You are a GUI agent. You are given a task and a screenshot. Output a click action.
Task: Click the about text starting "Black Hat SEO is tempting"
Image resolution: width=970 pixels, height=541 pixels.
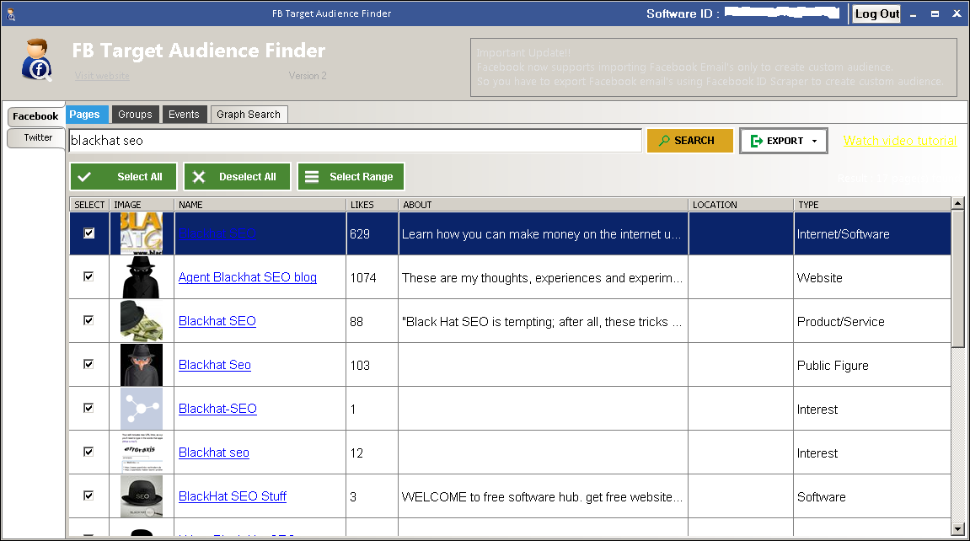[x=542, y=322]
